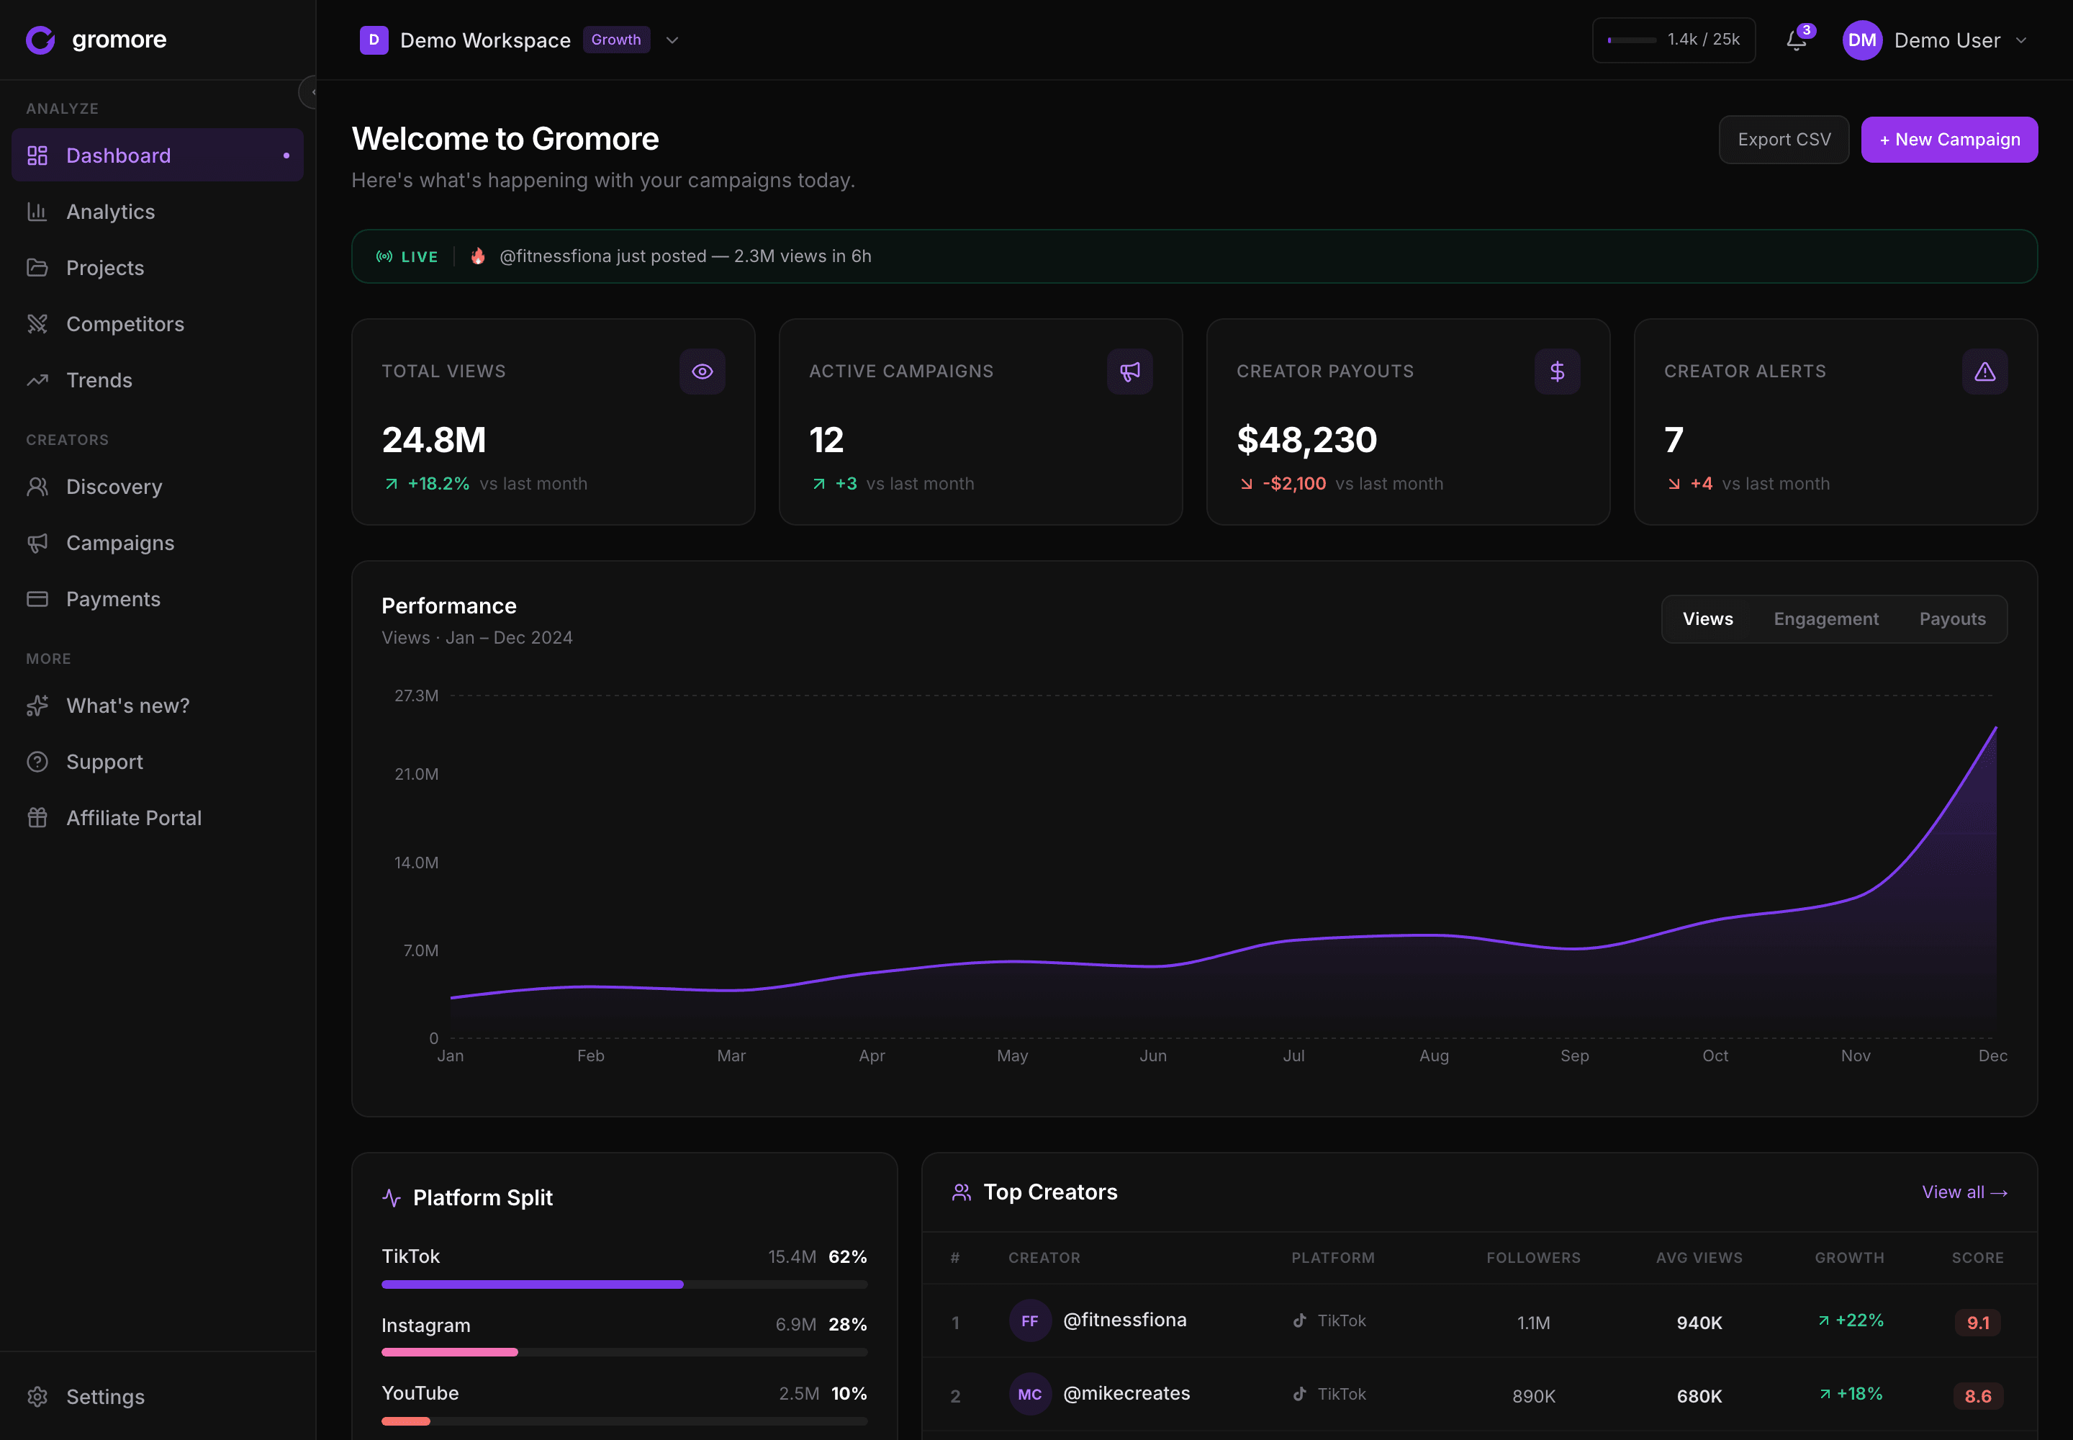The height and width of the screenshot is (1440, 2073).
Task: Open Payments in the sidebar
Action: 158,599
